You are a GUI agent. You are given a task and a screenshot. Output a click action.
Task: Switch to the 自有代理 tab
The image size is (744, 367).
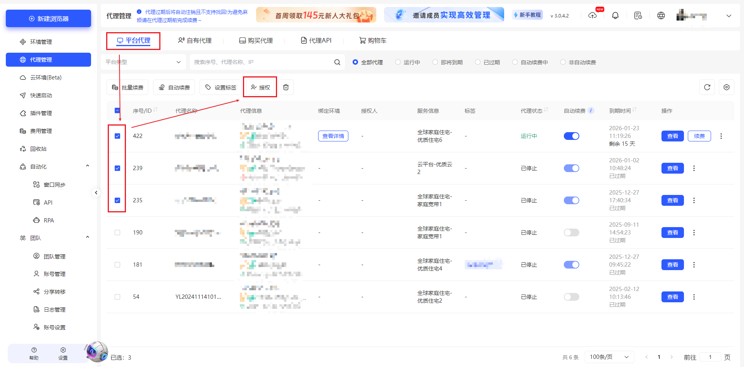[195, 40]
